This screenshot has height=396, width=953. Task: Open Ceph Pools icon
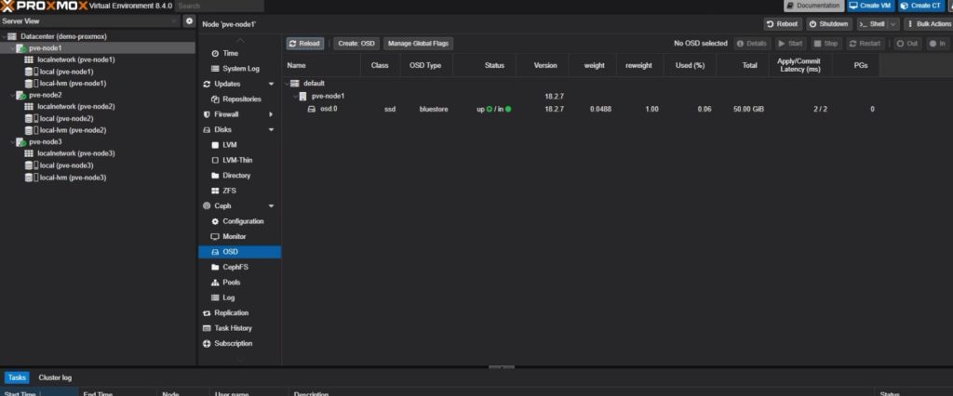coord(215,283)
